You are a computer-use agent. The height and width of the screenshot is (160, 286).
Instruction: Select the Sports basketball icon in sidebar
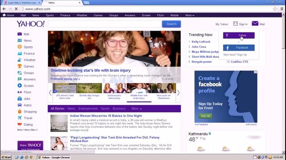20,47
